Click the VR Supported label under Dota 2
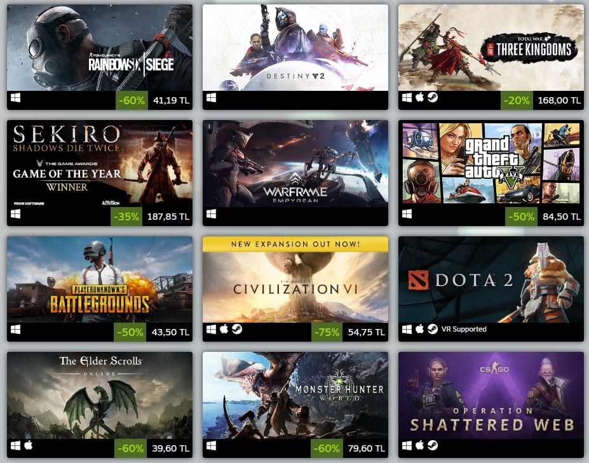 (464, 330)
